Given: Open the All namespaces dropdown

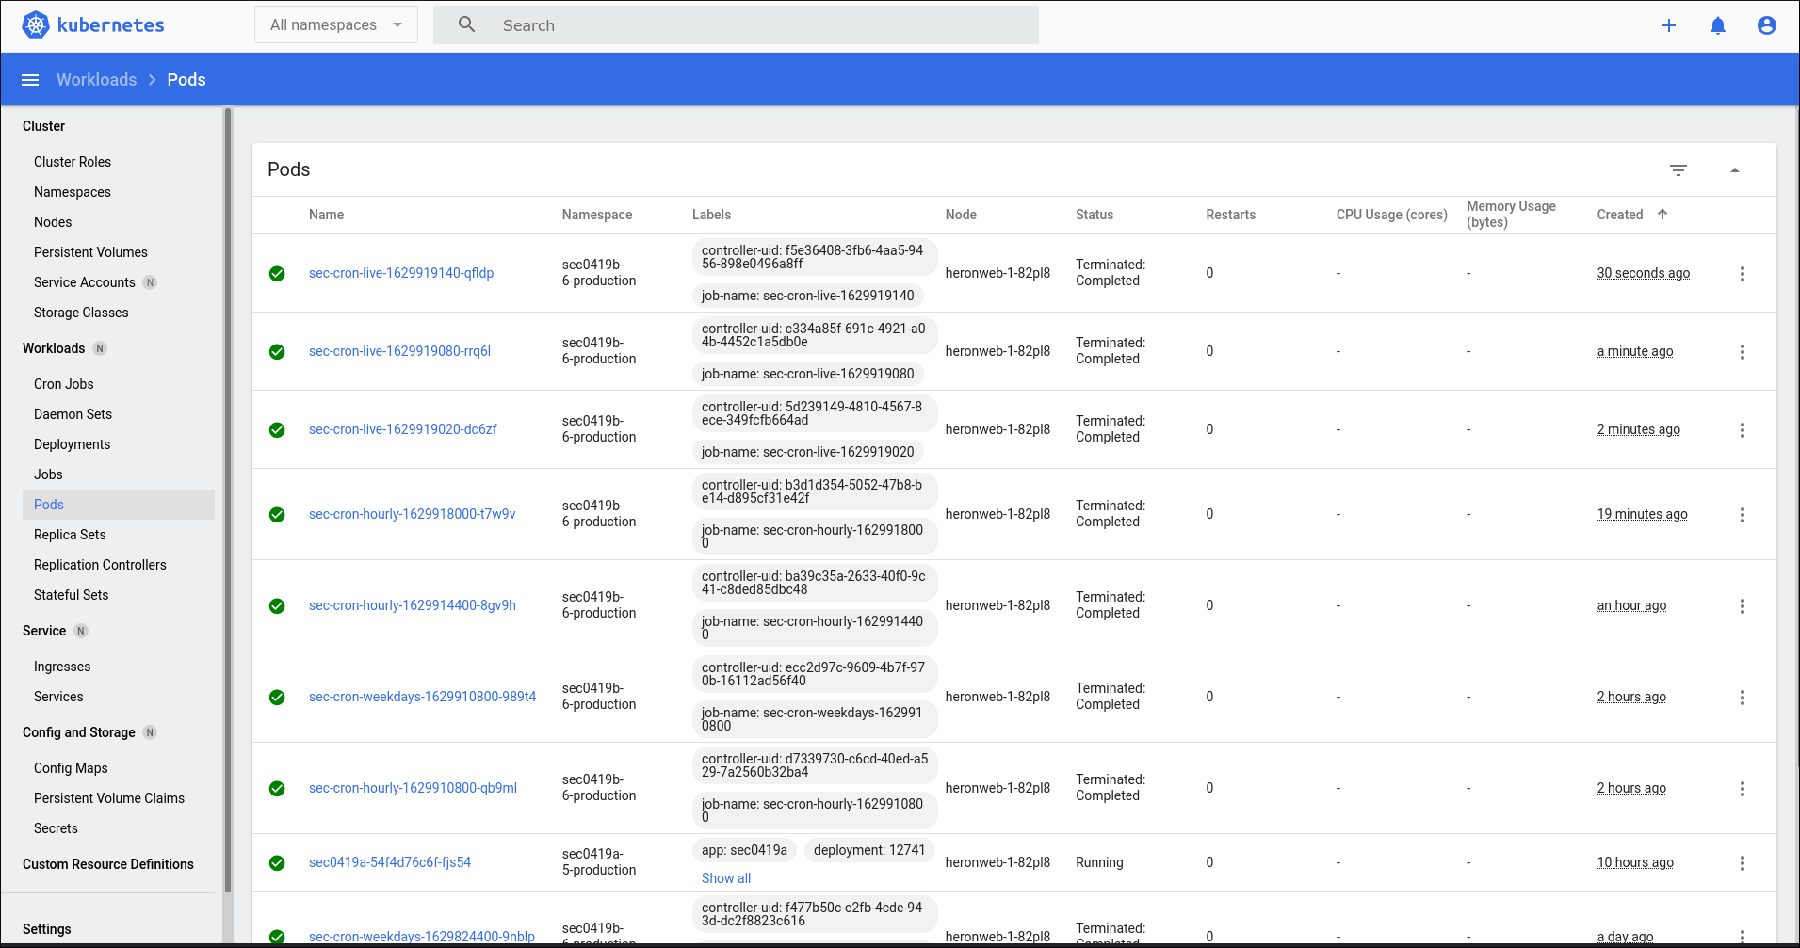Looking at the screenshot, I should [335, 24].
